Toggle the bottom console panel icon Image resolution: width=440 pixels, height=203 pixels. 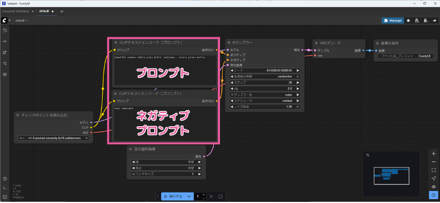tap(5, 188)
